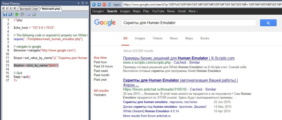Open Делаю скрипты под human emulator sublink
Viewport: 282px width, 120px height.
165,107
